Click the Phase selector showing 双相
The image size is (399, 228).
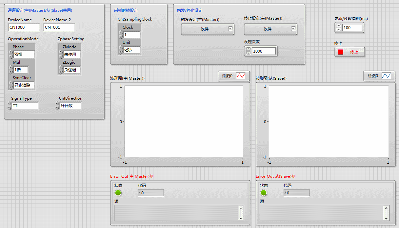(24, 55)
